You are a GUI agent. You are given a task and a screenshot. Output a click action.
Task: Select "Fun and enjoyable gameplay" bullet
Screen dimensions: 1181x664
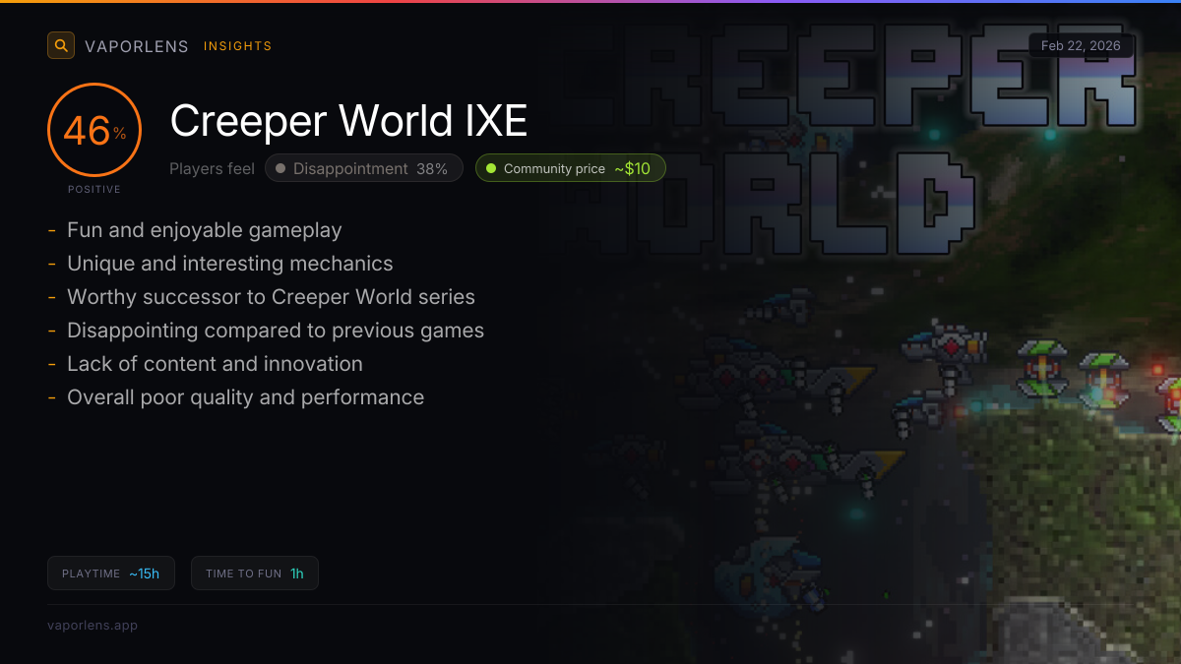[x=205, y=230]
